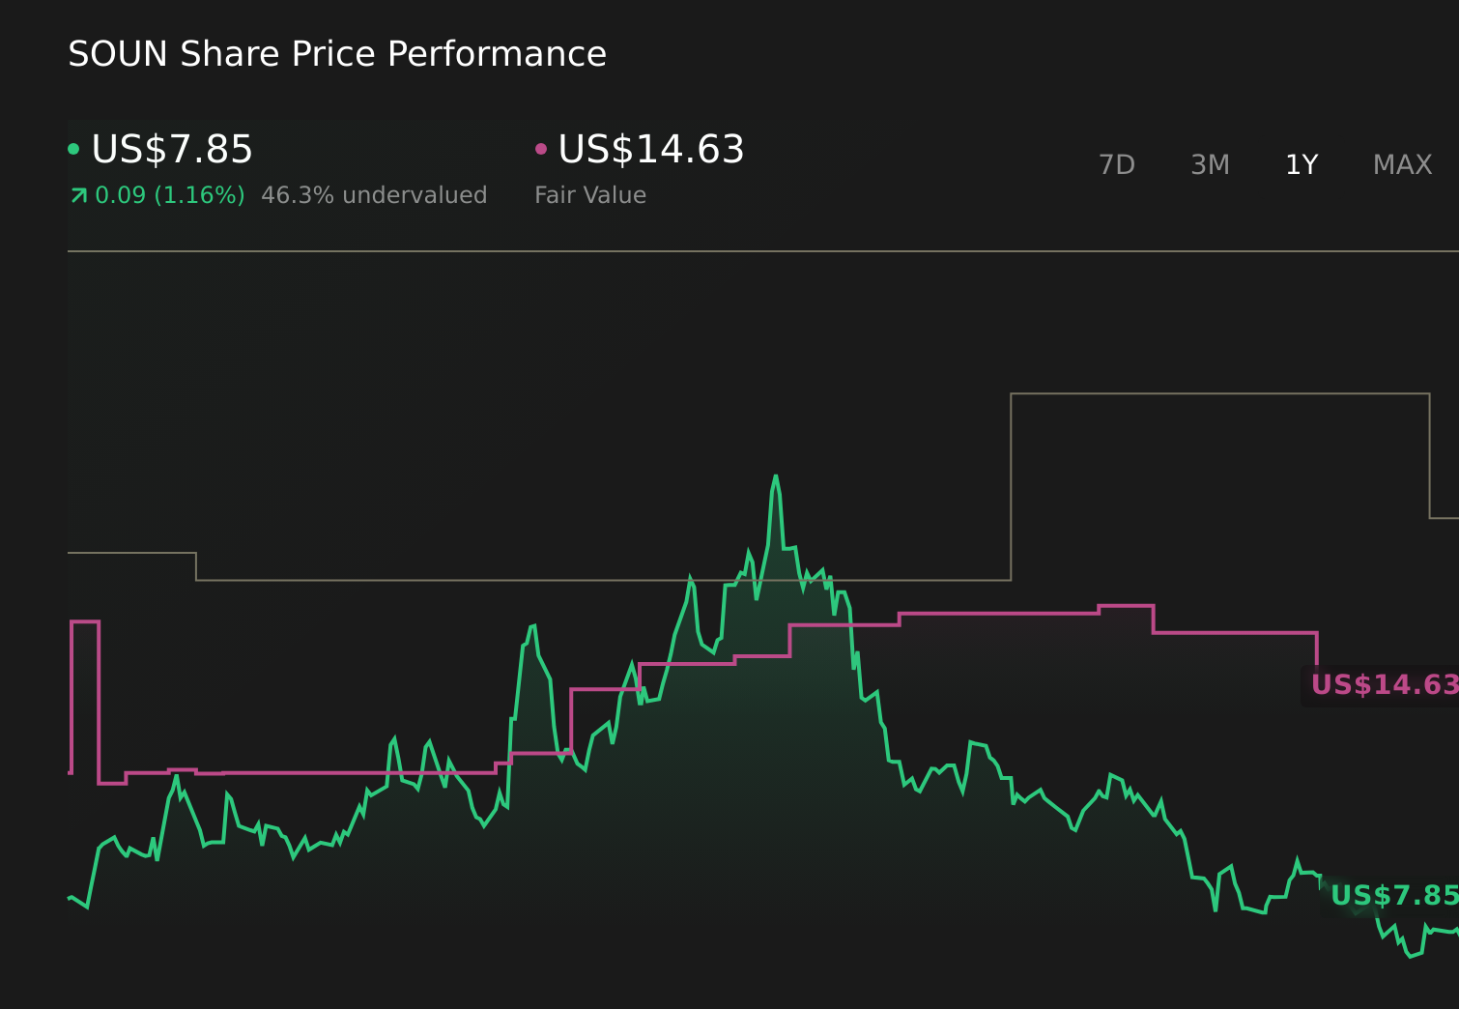Click the green upward trend arrow icon
The height and width of the screenshot is (1009, 1459).
click(78, 194)
